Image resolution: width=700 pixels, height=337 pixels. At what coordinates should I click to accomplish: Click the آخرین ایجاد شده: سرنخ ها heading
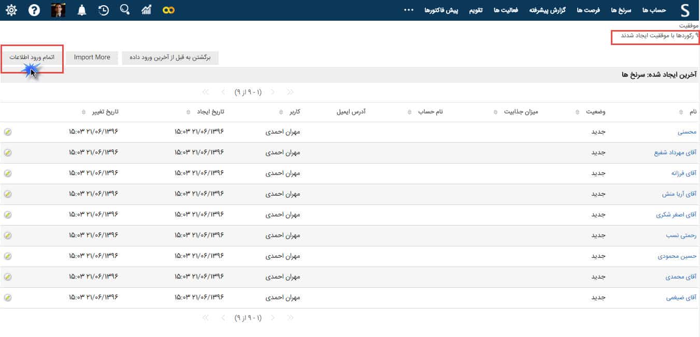[659, 75]
